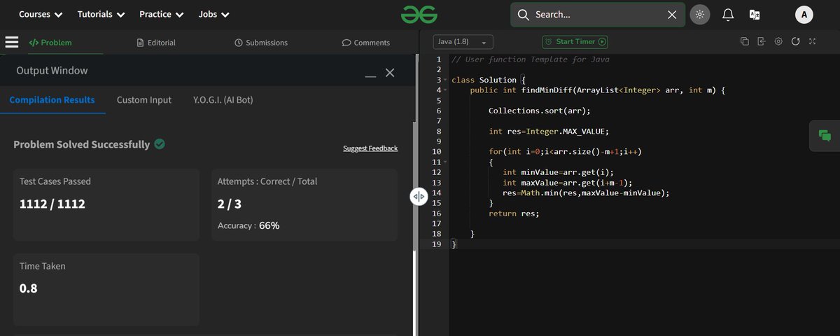Expand the Tutorials menu
The image size is (840, 336).
point(101,14)
